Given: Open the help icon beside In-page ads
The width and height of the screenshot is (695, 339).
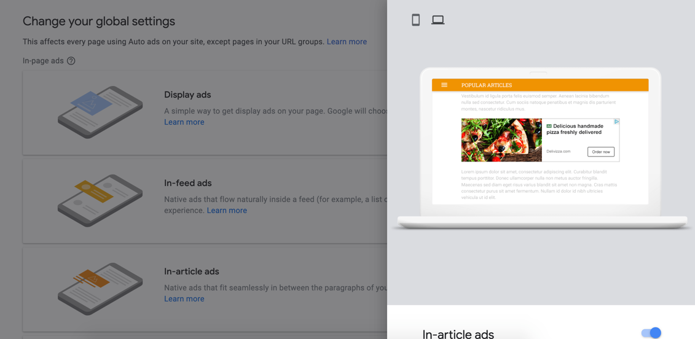Looking at the screenshot, I should pyautogui.click(x=71, y=61).
